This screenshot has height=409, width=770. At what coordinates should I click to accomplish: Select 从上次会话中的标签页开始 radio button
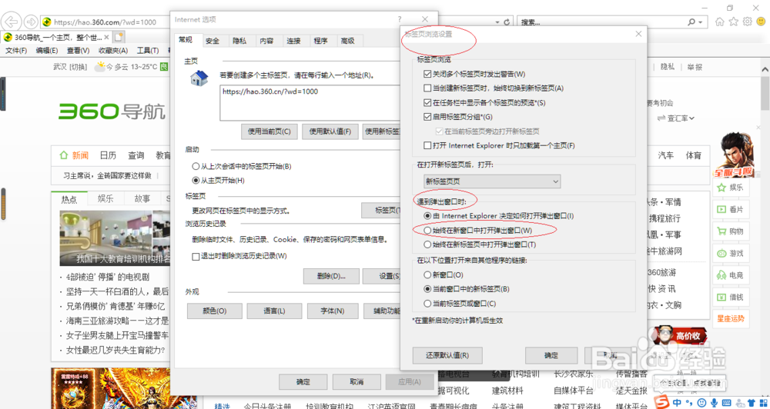[196, 166]
